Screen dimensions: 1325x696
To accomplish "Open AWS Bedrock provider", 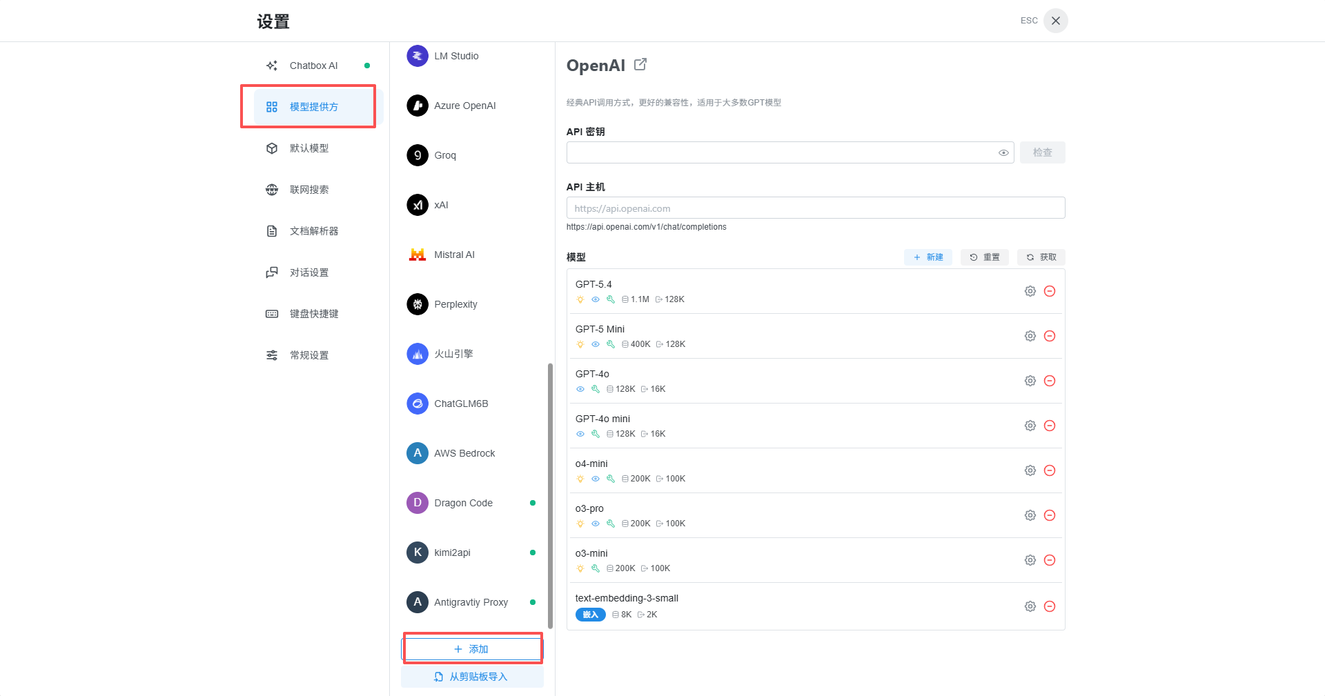I will [471, 453].
